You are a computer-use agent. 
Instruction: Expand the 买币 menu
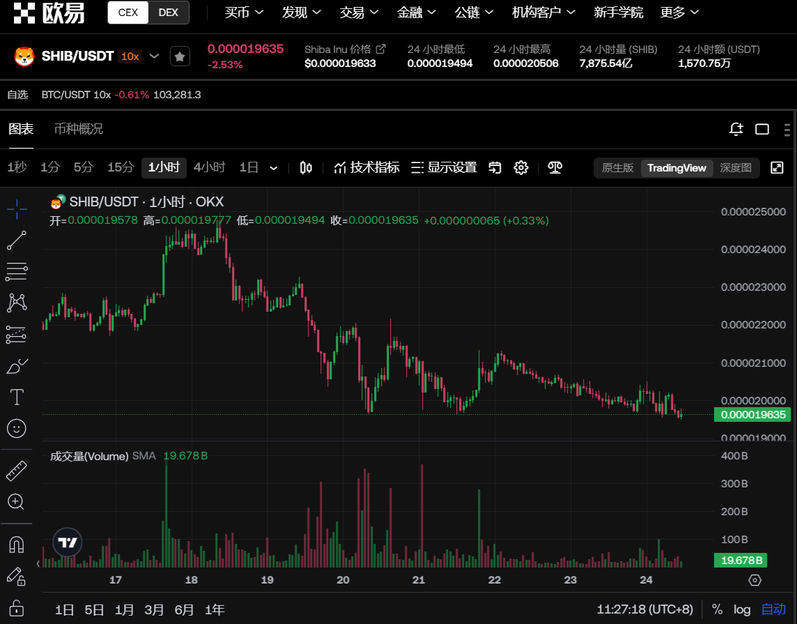244,13
